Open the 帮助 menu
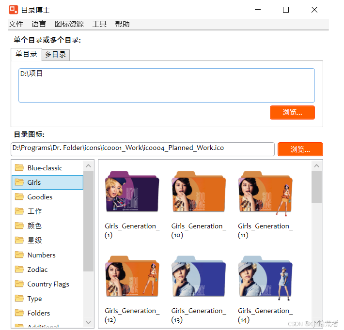Screen dimensions: 344x330 click(x=122, y=24)
